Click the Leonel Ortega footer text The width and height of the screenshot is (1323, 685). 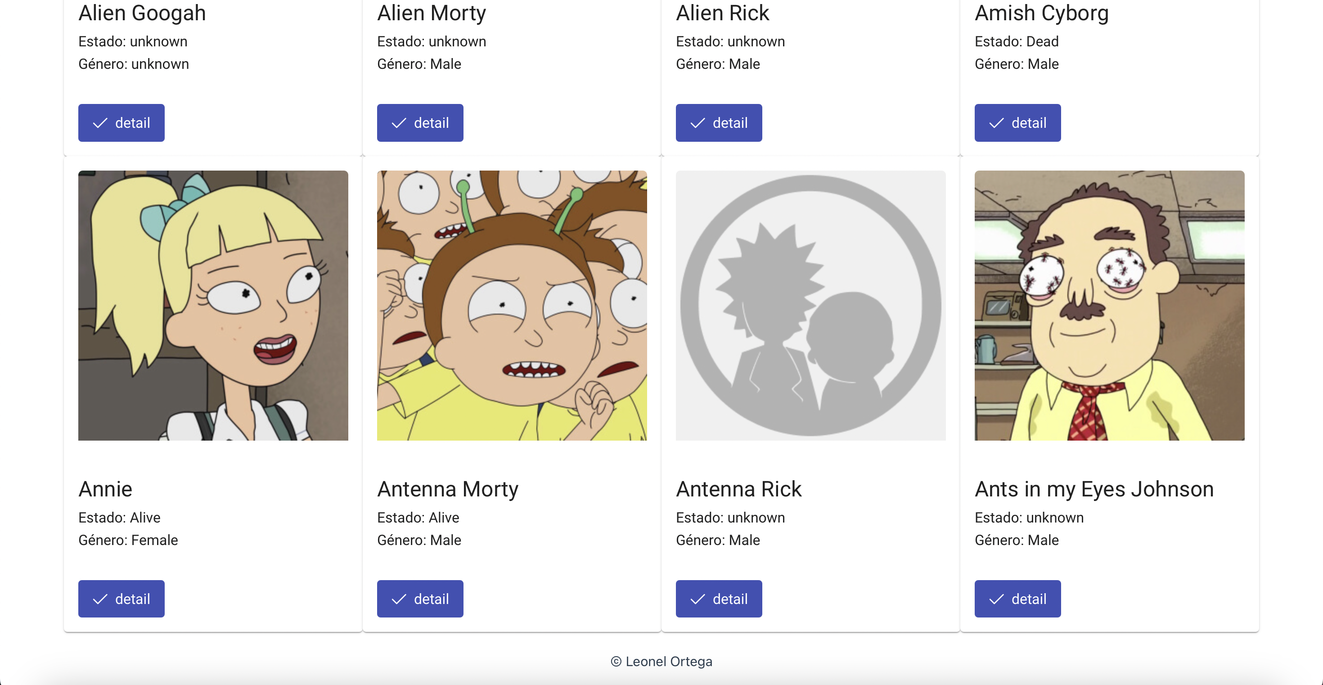click(661, 662)
